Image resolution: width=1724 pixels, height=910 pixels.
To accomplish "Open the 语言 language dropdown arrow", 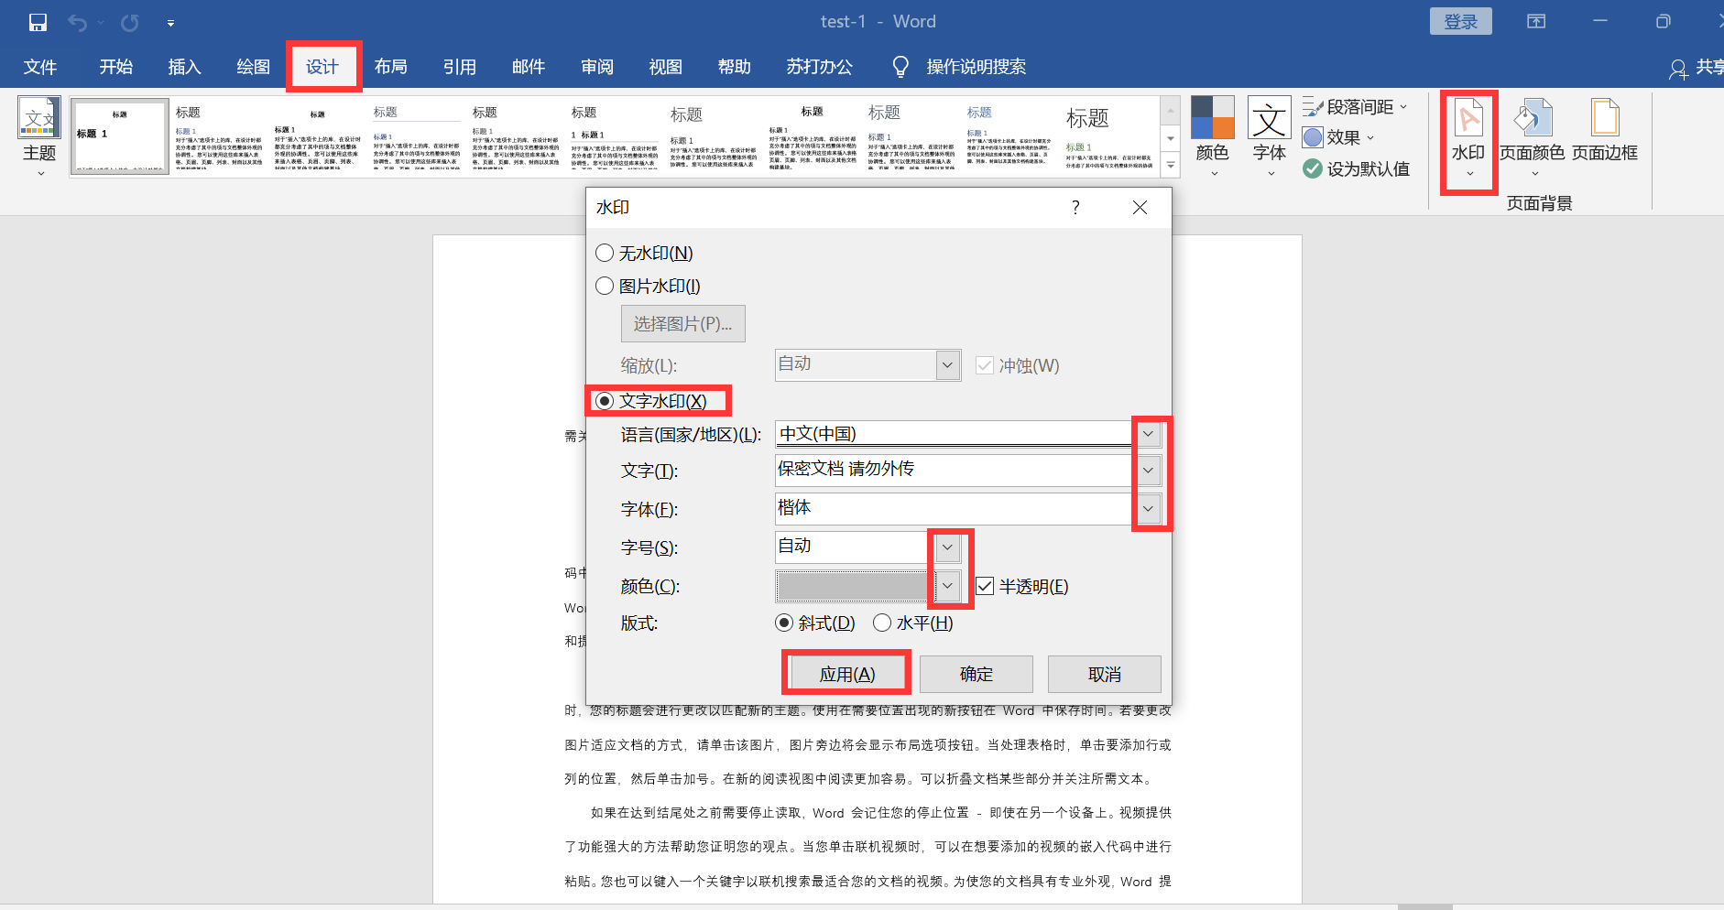I will click(1148, 433).
